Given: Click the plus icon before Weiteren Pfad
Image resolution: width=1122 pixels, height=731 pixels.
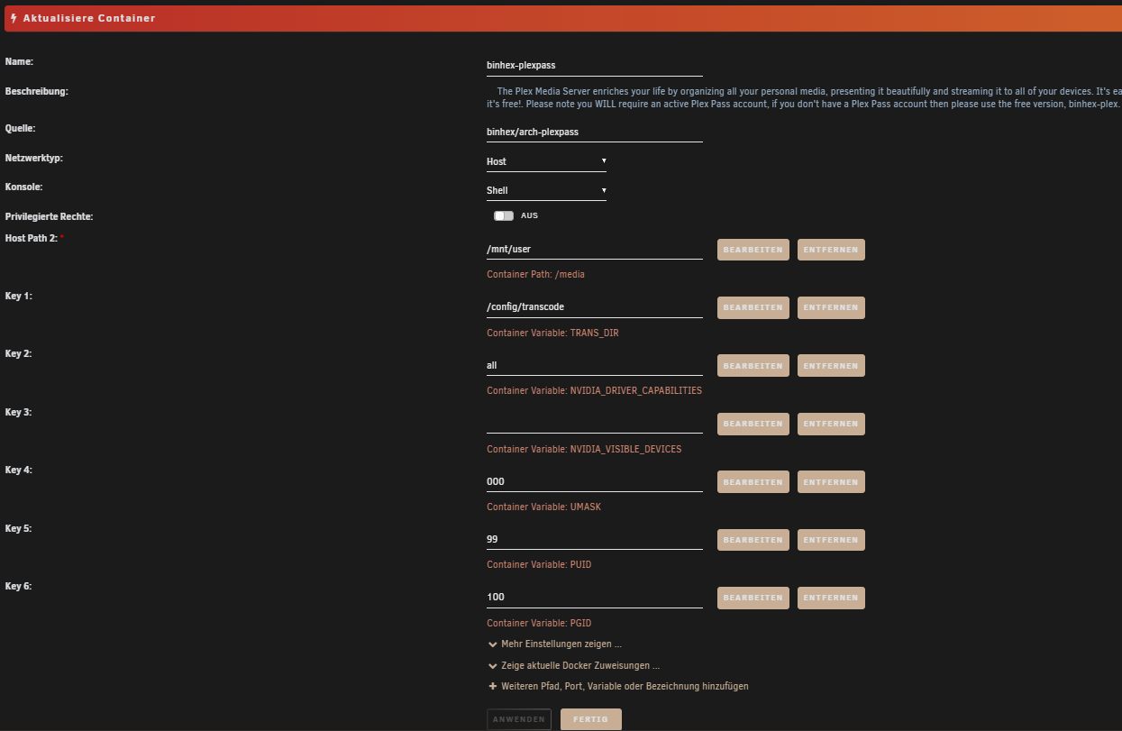Looking at the screenshot, I should coord(492,686).
